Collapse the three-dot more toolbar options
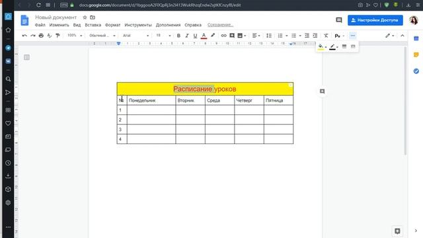This screenshot has height=238, width=423. [352, 36]
